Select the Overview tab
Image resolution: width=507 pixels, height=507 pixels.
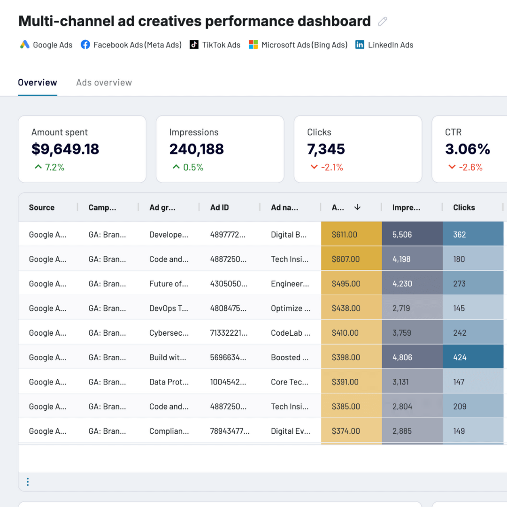pos(38,82)
